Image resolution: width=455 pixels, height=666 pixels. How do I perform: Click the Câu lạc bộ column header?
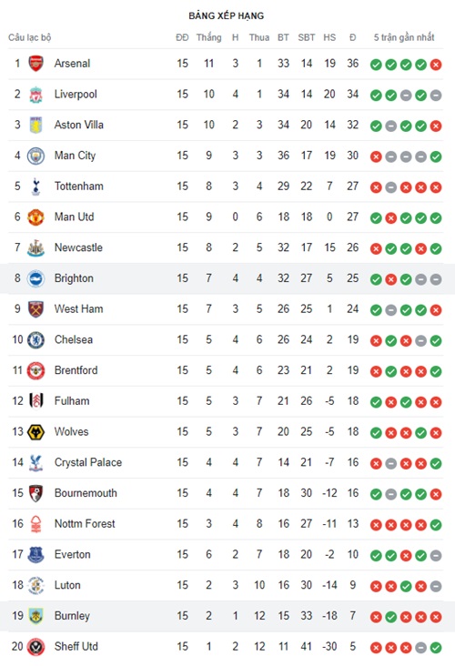(x=30, y=37)
